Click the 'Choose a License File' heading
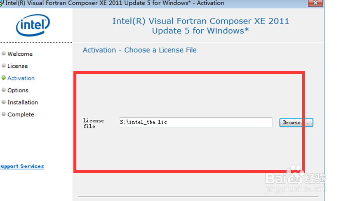 [x=160, y=50]
